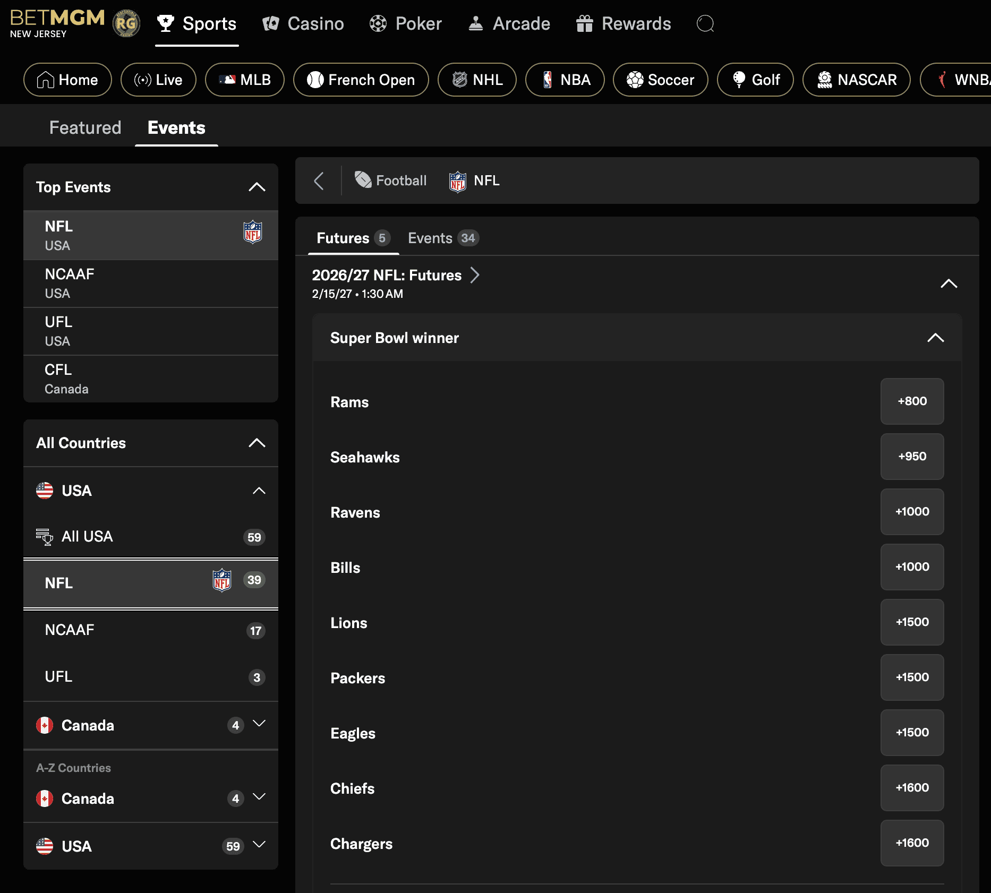Click the Sports trophy icon
This screenshot has width=991, height=893.
(x=166, y=23)
